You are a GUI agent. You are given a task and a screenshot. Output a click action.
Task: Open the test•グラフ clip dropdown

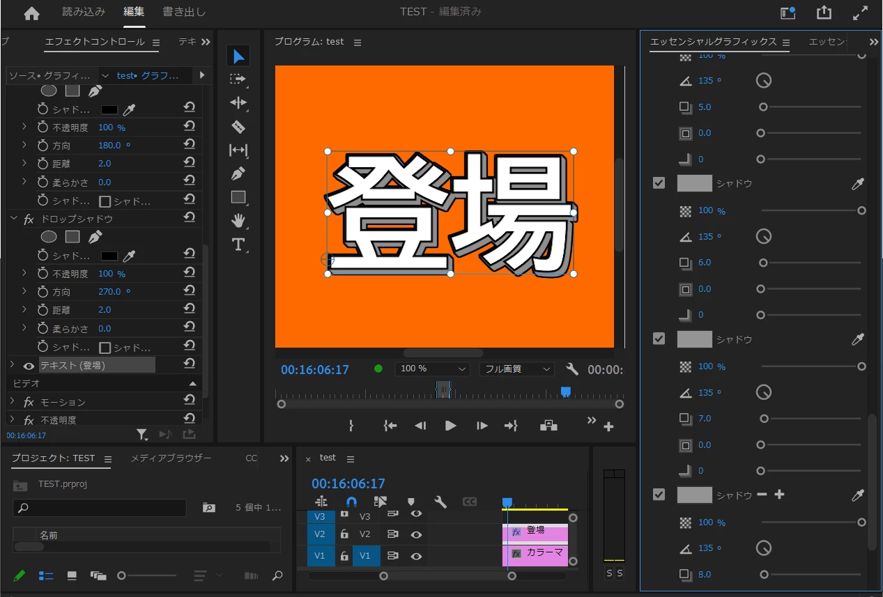pyautogui.click(x=105, y=75)
